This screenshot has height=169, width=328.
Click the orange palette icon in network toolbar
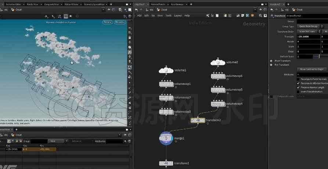(252, 16)
